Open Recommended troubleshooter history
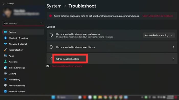Image resolution: width=179 pixels, height=100 pixels. point(112,47)
